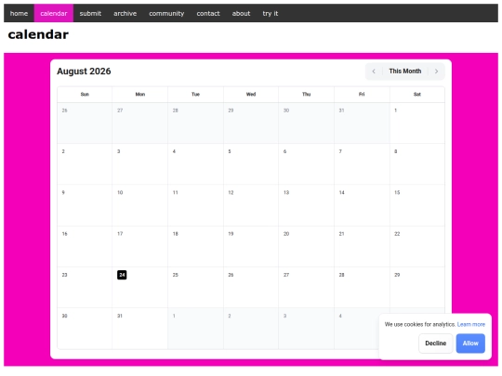This screenshot has width=502, height=376.
Task: Select August 25 cell
Action: tap(195, 288)
